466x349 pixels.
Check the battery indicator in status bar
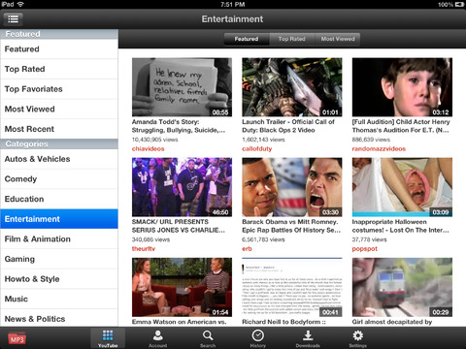(x=459, y=4)
